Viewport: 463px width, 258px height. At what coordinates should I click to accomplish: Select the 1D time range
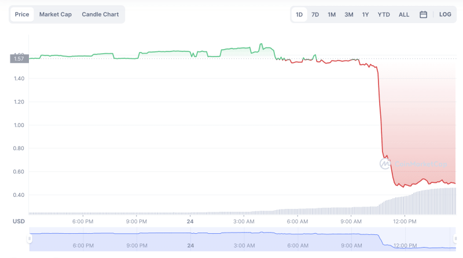299,14
